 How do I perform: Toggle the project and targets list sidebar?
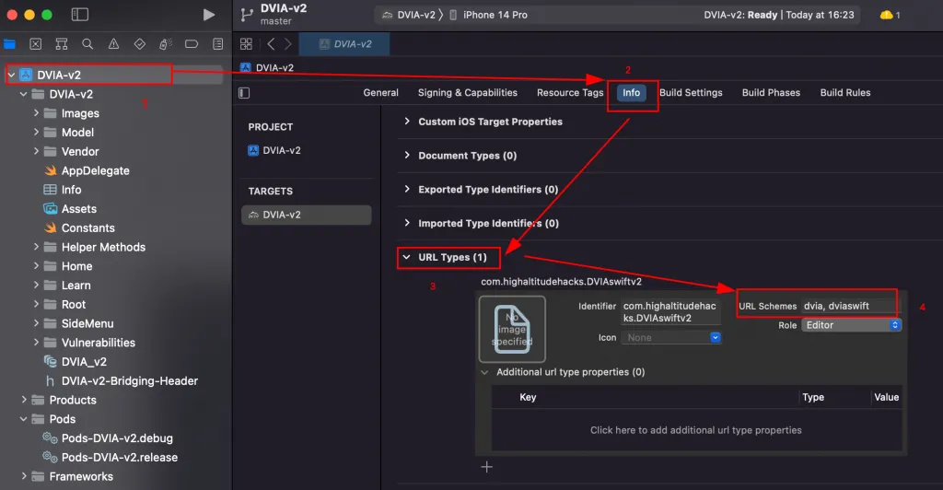244,93
